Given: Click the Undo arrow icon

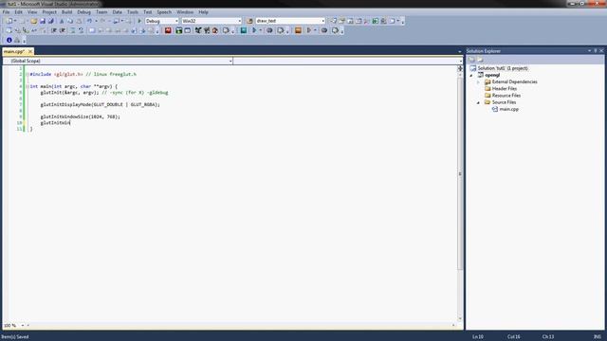Looking at the screenshot, I should pos(89,21).
